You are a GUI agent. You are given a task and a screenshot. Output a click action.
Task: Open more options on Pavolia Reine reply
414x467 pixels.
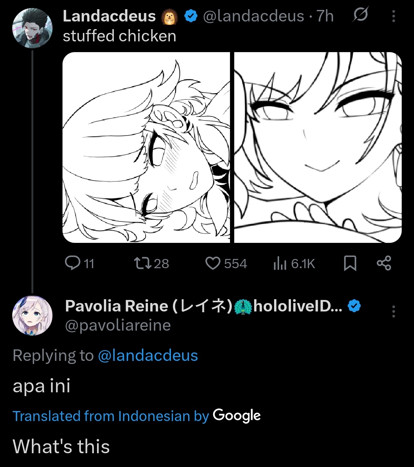coord(393,311)
